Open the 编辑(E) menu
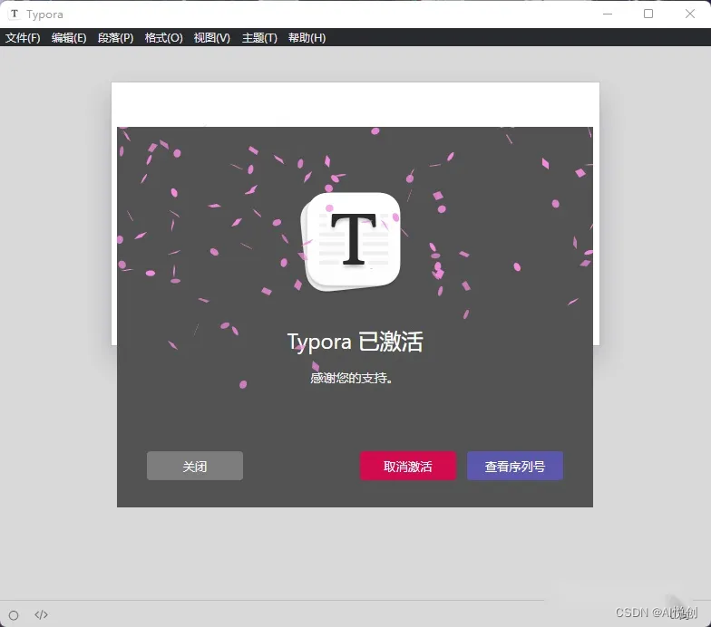The height and width of the screenshot is (627, 711). click(x=69, y=38)
